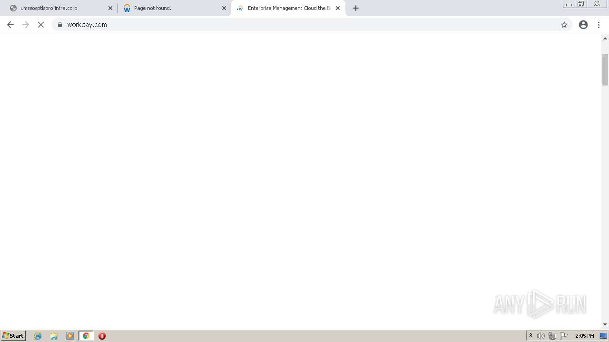Screen dimensions: 609x342
Task: Click the globe favicon on first tab
Action: click(x=13, y=8)
